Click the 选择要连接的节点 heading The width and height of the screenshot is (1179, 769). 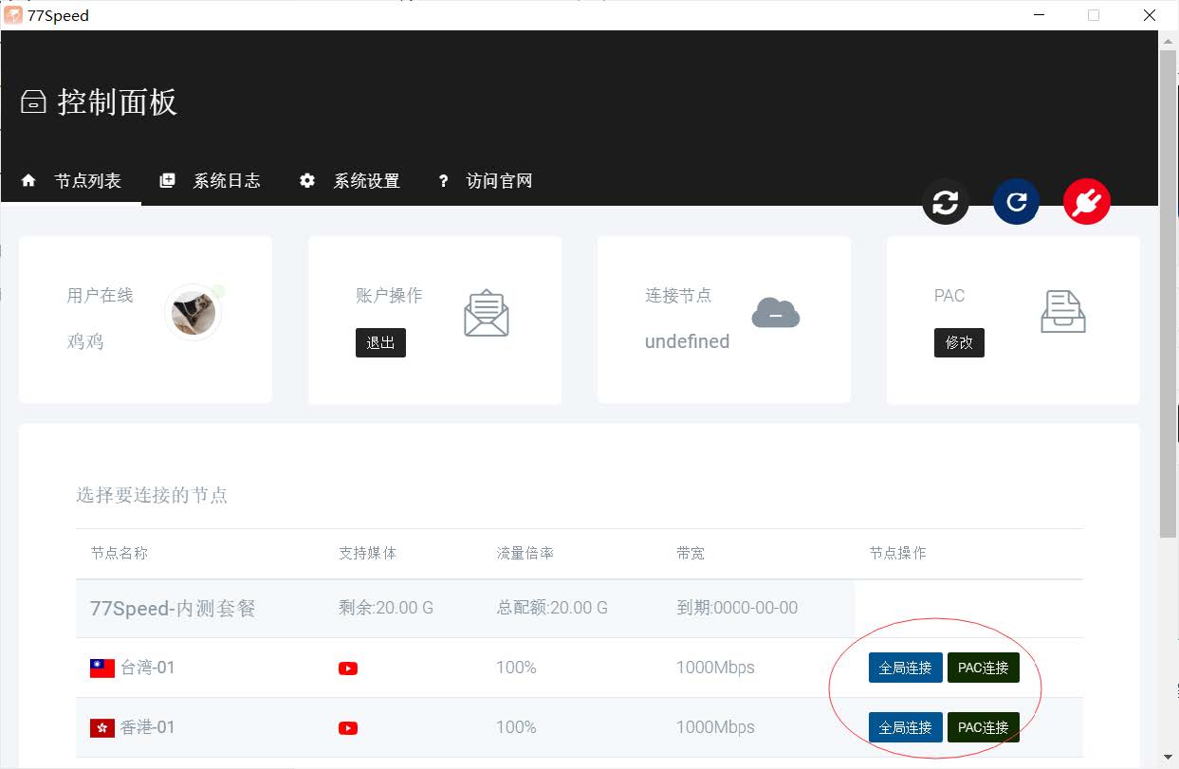[152, 495]
